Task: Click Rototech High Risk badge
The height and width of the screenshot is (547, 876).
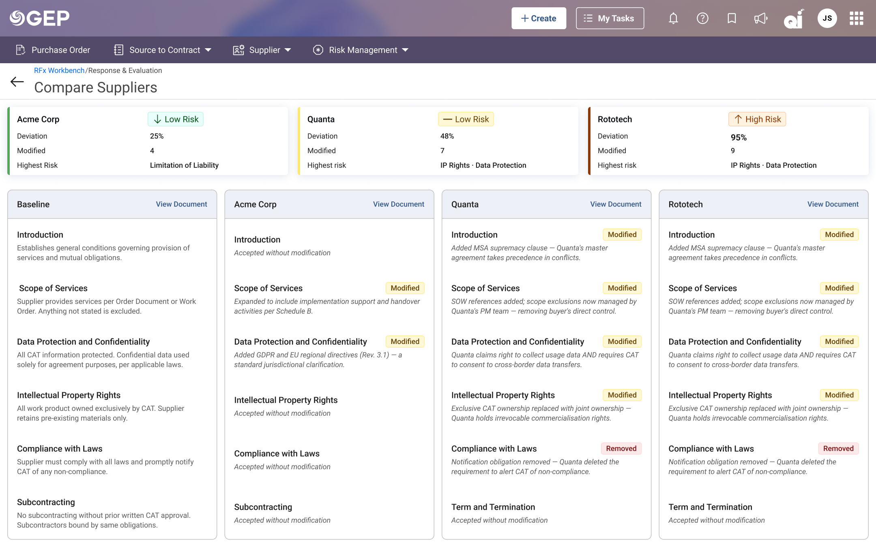Action: [757, 119]
